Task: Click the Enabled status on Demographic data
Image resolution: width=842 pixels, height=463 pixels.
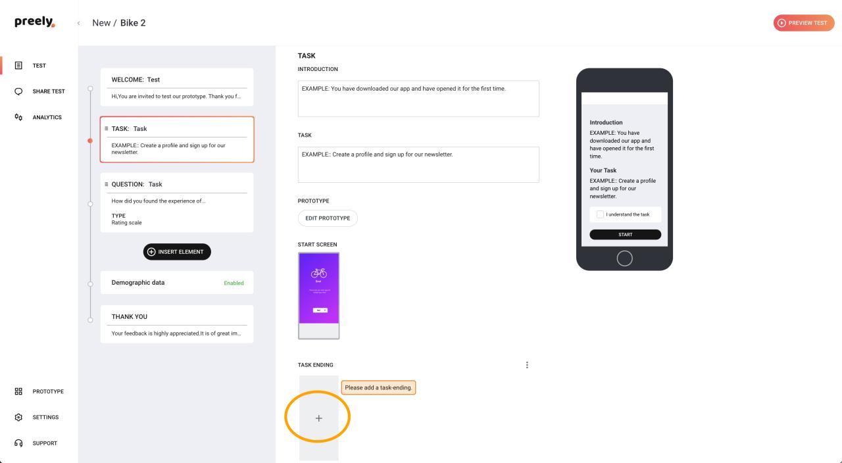Action: pos(234,283)
